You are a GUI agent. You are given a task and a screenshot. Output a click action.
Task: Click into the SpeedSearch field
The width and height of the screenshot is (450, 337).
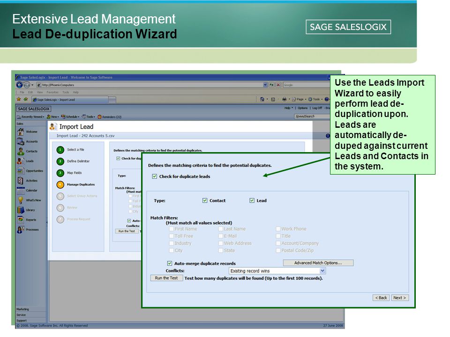click(312, 117)
